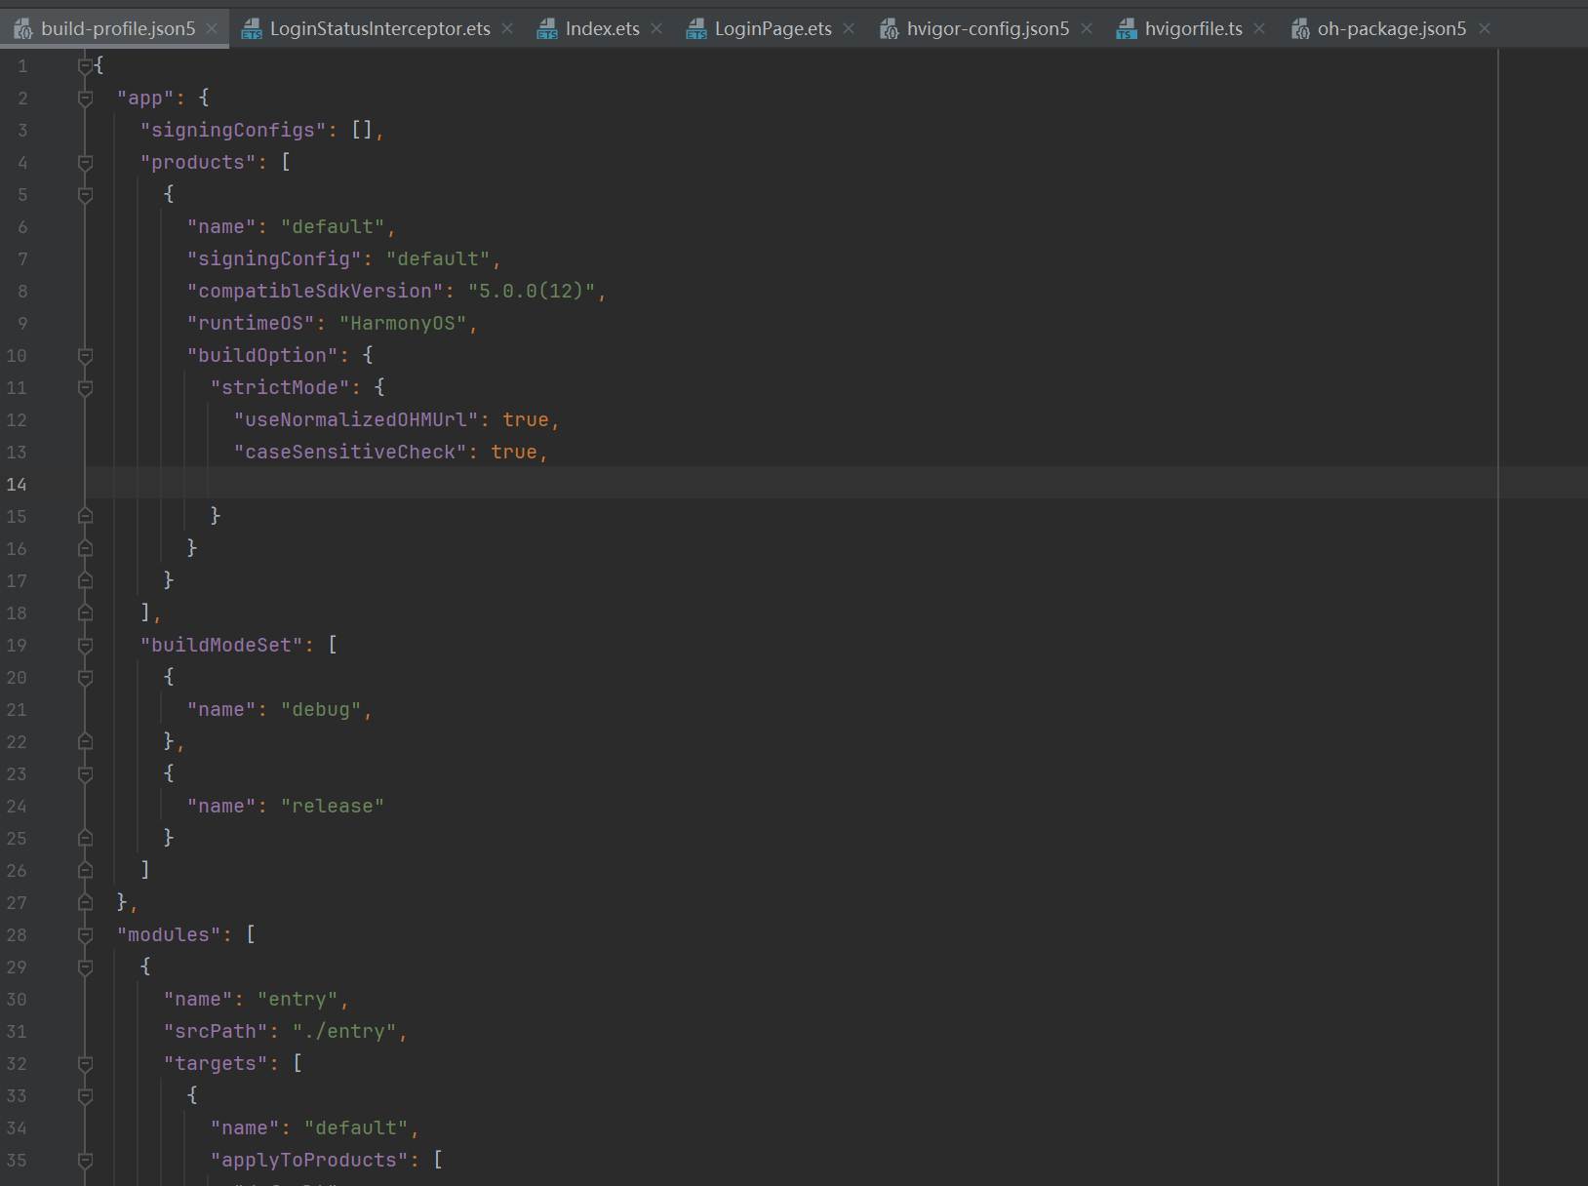The image size is (1588, 1186).
Task: Click build-profile.json5 file icon
Action: [x=23, y=29]
